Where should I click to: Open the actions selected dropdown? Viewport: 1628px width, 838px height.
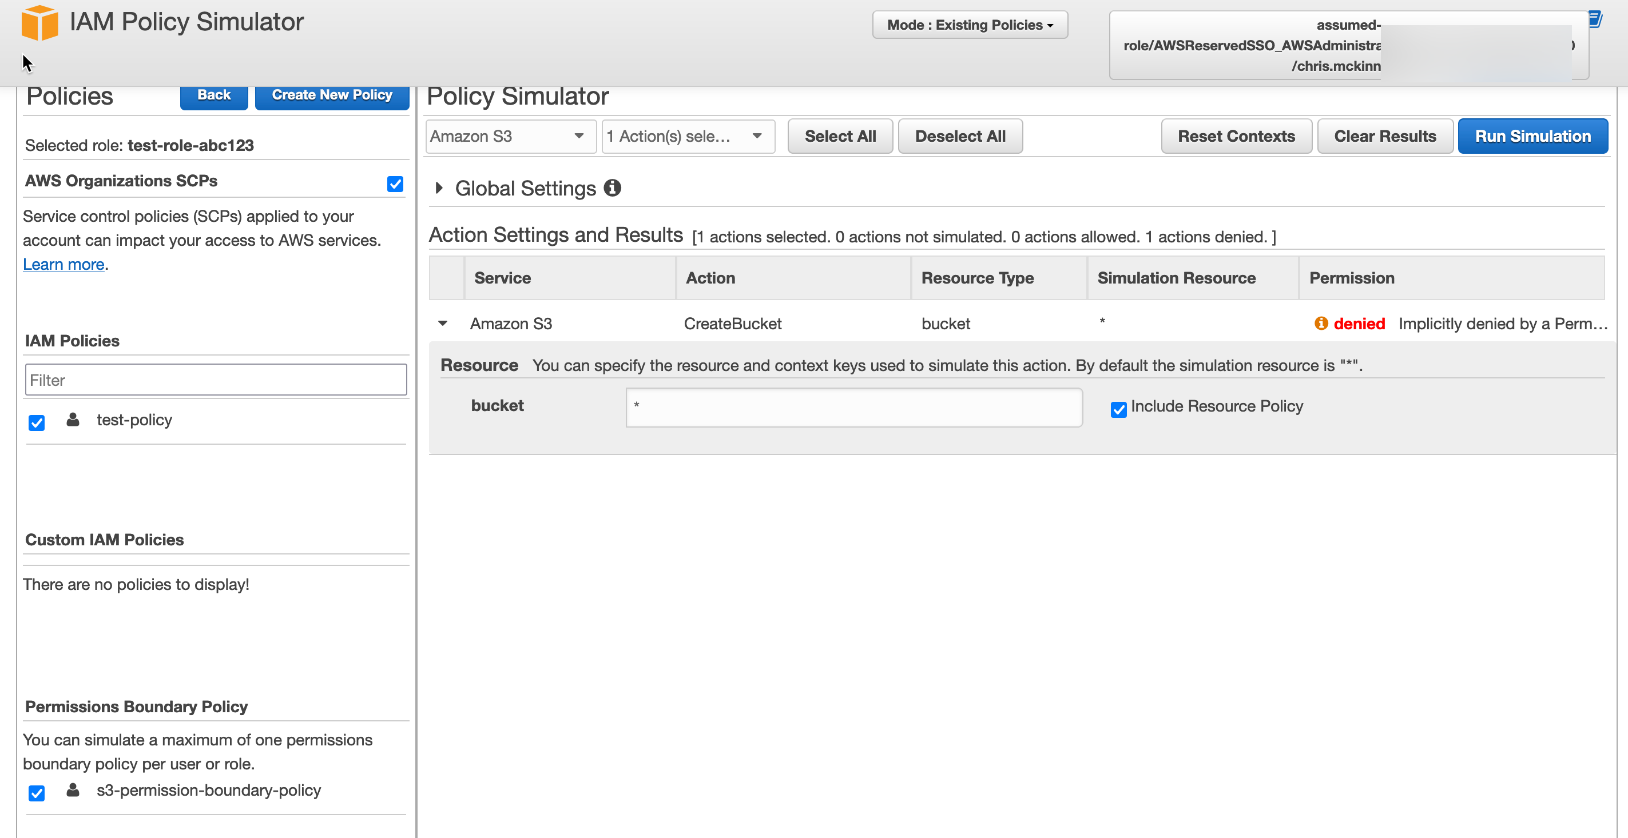[687, 137]
